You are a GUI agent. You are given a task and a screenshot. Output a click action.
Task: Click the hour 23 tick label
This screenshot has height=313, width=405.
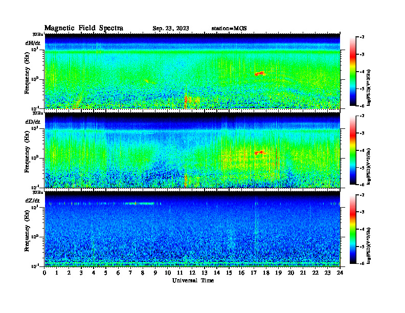327,273
